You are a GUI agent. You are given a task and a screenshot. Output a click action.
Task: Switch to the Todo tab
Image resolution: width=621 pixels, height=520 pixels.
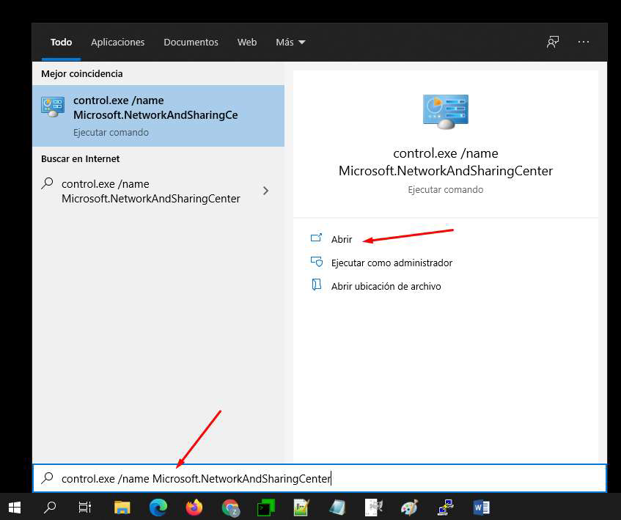coord(61,42)
